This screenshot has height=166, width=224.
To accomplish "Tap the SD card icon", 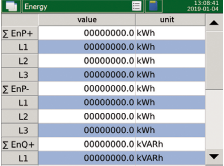I will 153,6.
